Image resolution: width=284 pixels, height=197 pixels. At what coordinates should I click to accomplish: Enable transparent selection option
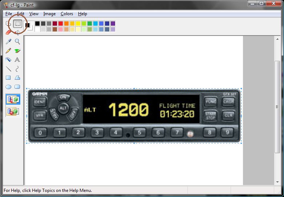pos(13,112)
